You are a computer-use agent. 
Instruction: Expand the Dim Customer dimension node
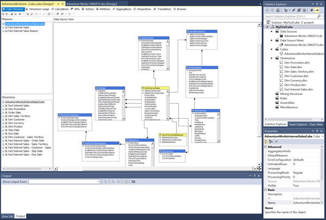[x=3, y=120]
